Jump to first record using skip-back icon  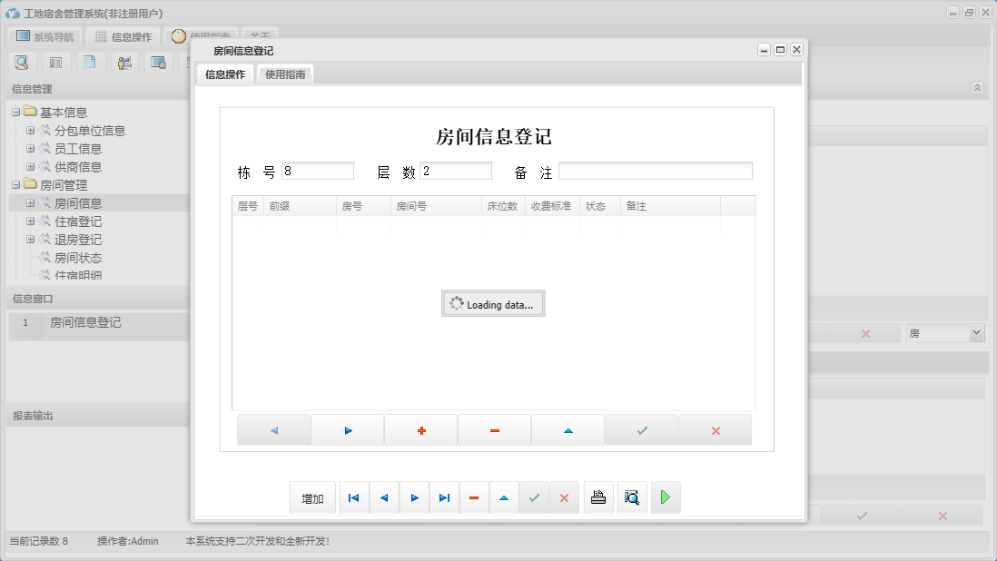(x=353, y=497)
